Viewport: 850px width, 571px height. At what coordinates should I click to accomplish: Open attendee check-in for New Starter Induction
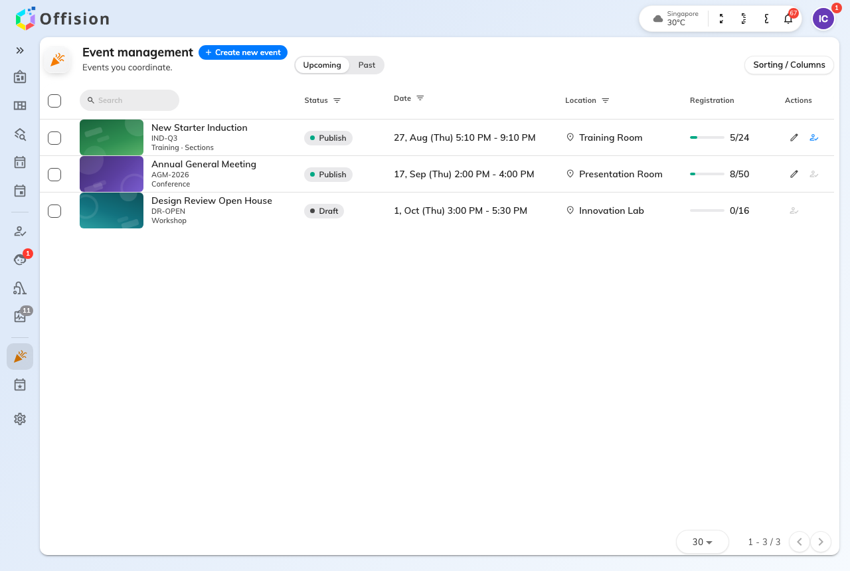pyautogui.click(x=814, y=137)
